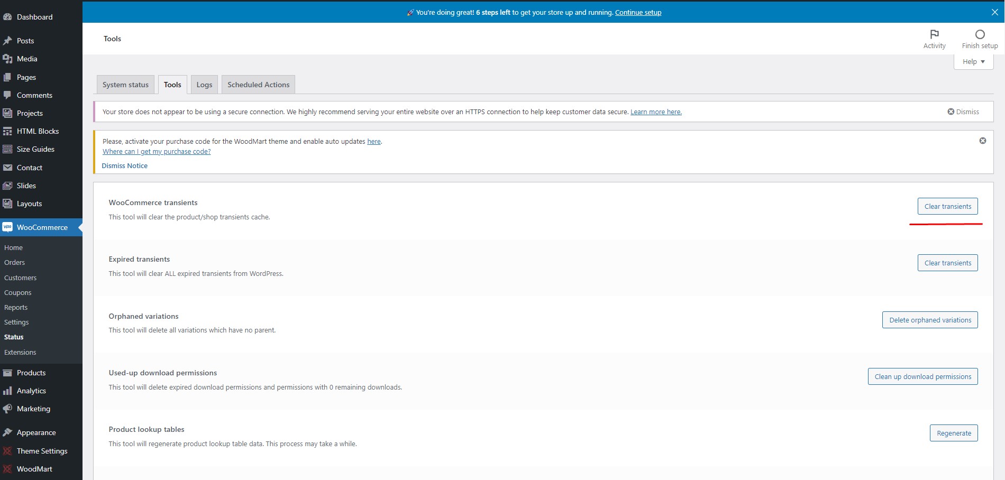
Task: Click the Layouts icon in sidebar
Action: tap(7, 204)
